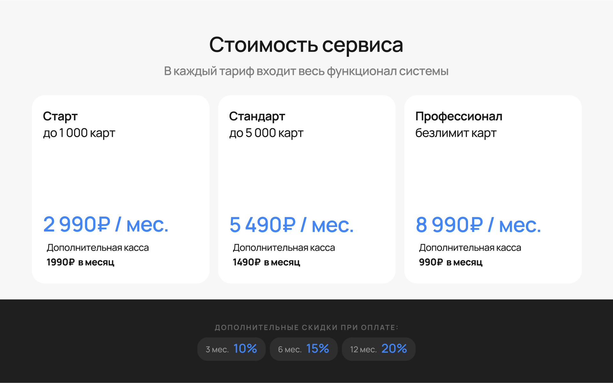This screenshot has height=383, width=613.
Task: Click the 6 мес. 15% discount pill
Action: [304, 349]
